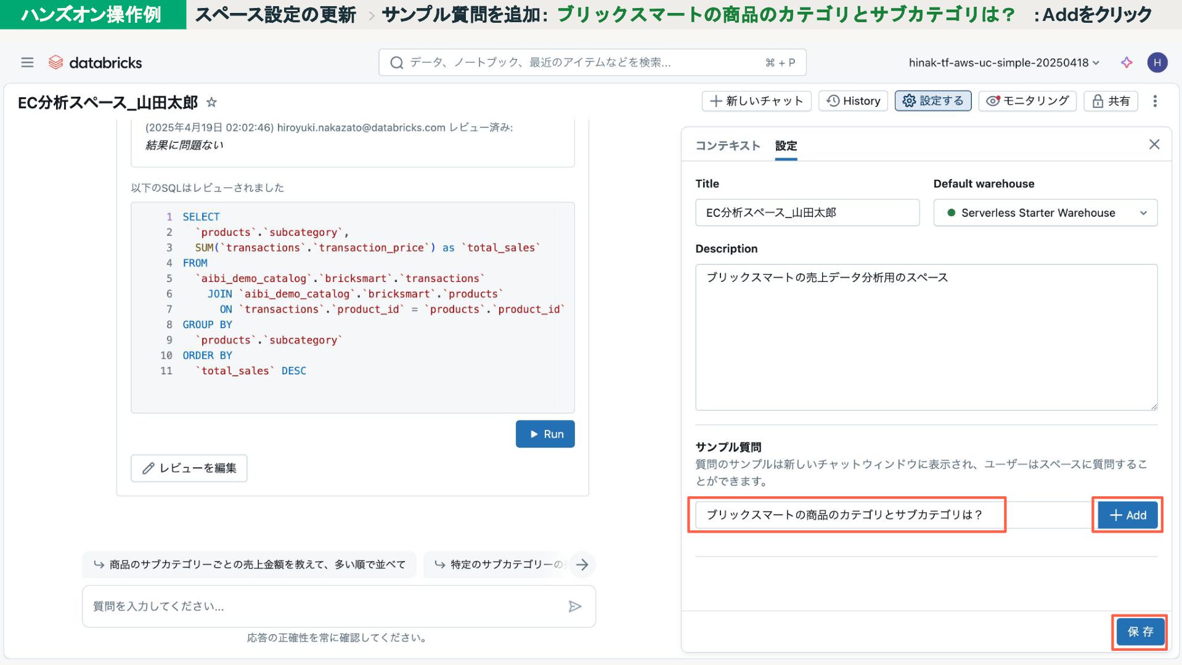Select suggestion 商品のサブカテゴリーごとの売上金額を教えて
This screenshot has height=665, width=1182.
pyautogui.click(x=249, y=565)
